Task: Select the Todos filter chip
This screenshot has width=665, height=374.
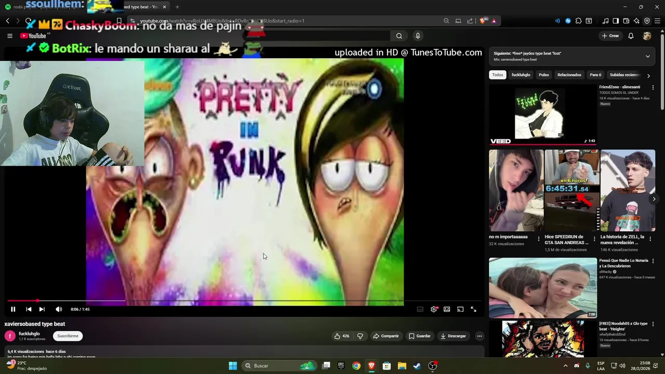Action: point(498,75)
